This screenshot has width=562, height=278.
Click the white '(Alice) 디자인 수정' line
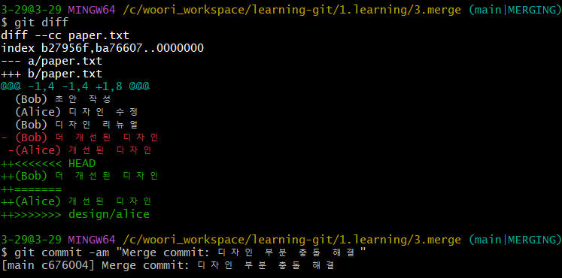76,112
